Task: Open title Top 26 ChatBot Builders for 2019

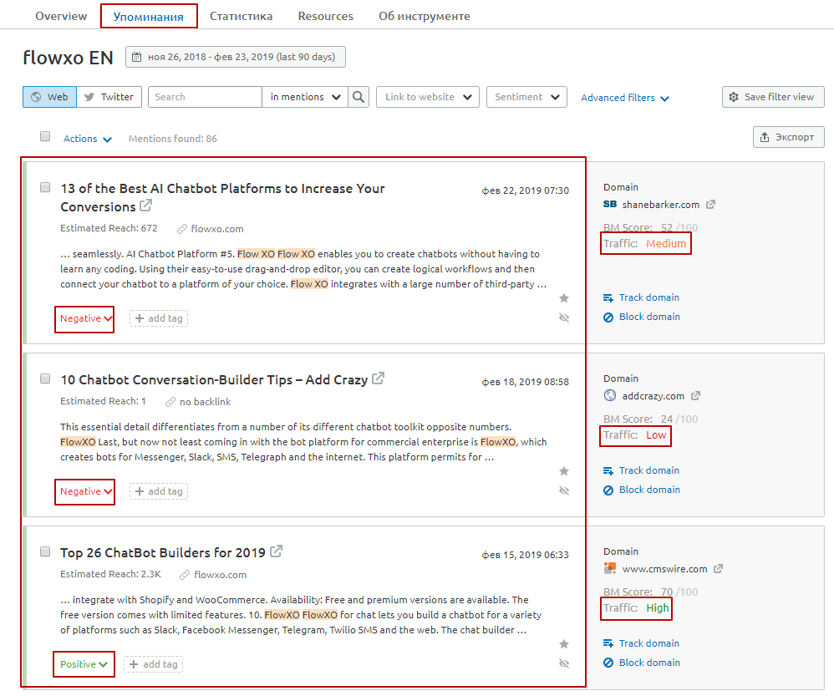Action: pyautogui.click(x=163, y=552)
